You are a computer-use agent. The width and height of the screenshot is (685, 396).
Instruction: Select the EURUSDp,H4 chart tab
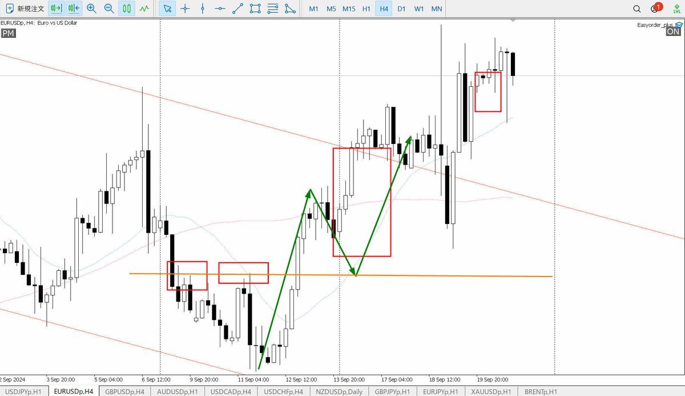(74, 391)
